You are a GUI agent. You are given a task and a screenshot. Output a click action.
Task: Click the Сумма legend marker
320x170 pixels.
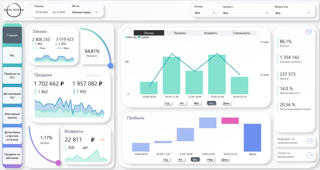[x=139, y=37]
